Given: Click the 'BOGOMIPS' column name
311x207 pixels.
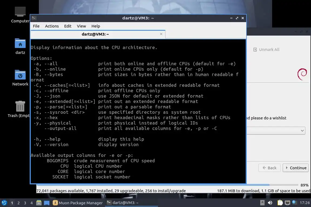Looking at the screenshot, I should click(58, 161).
